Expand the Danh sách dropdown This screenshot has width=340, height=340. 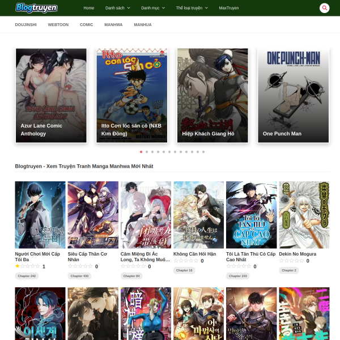pyautogui.click(x=117, y=8)
